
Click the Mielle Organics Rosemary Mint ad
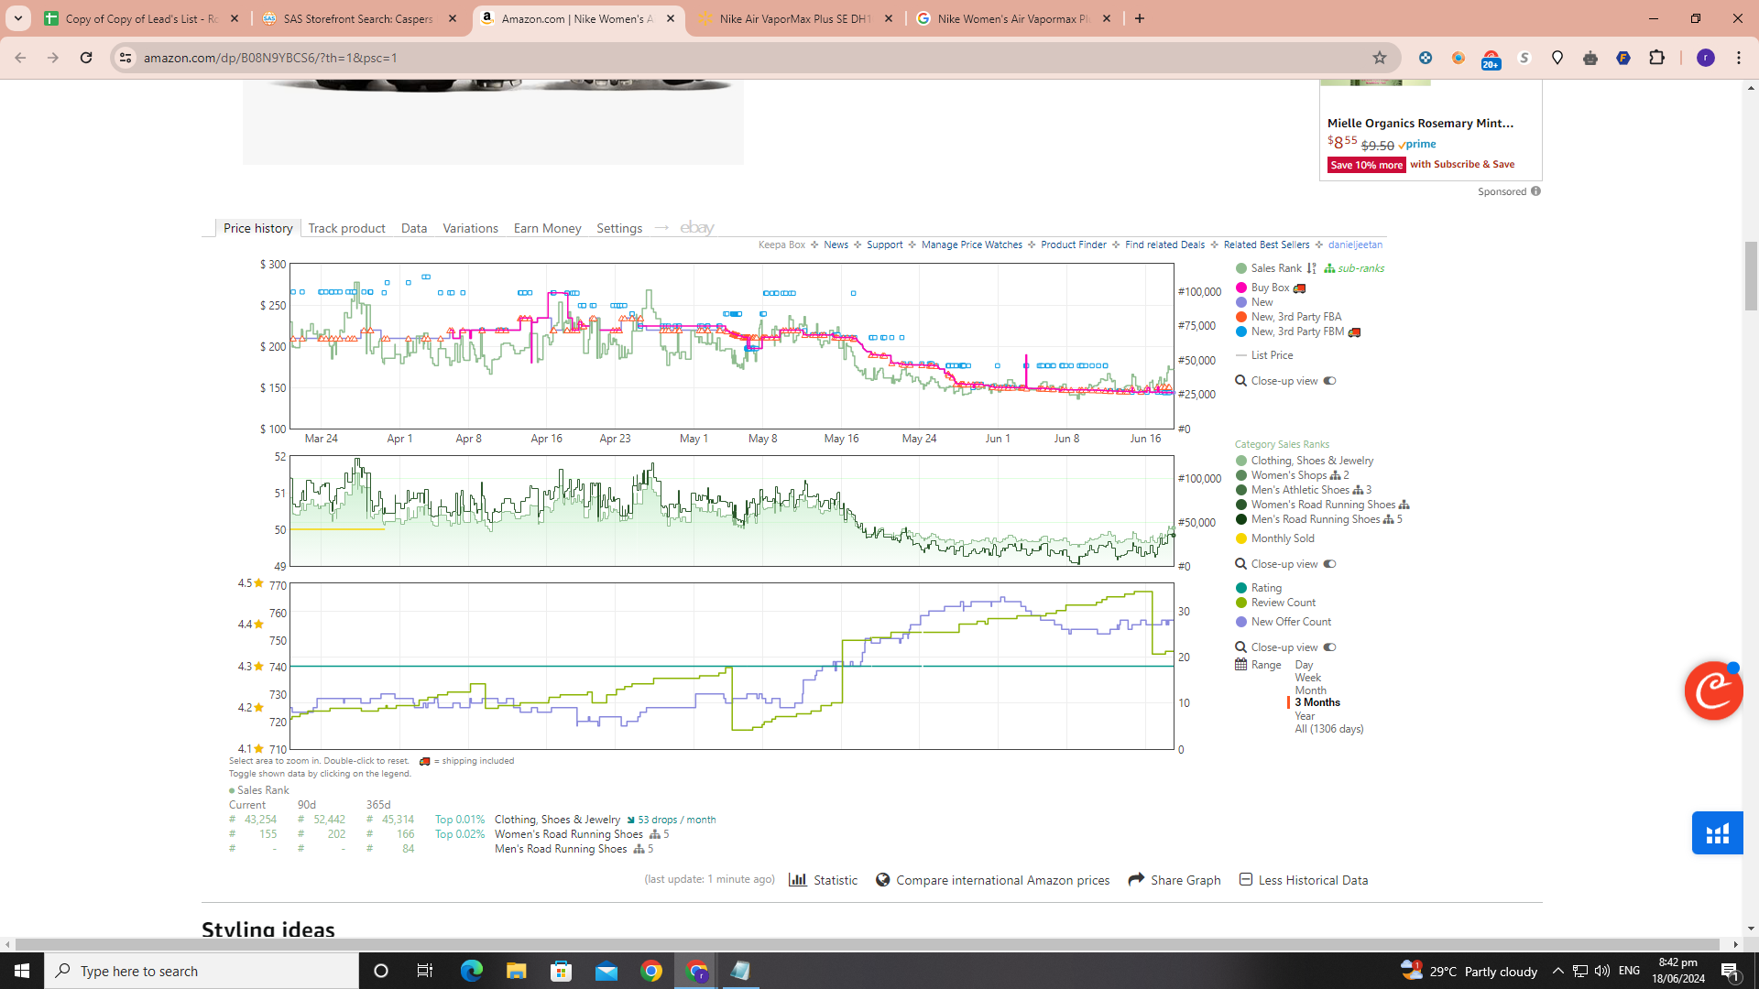point(1420,123)
